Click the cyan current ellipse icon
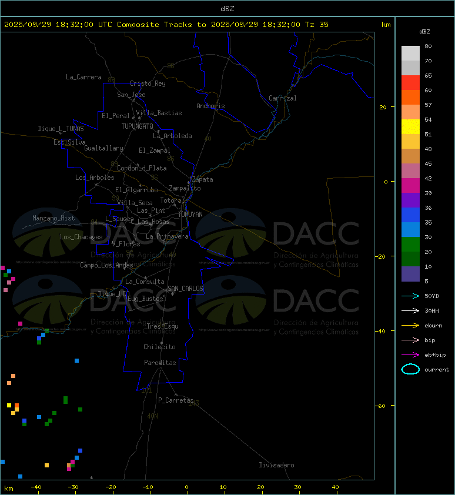Image resolution: width=455 pixels, height=495 pixels. pos(410,369)
